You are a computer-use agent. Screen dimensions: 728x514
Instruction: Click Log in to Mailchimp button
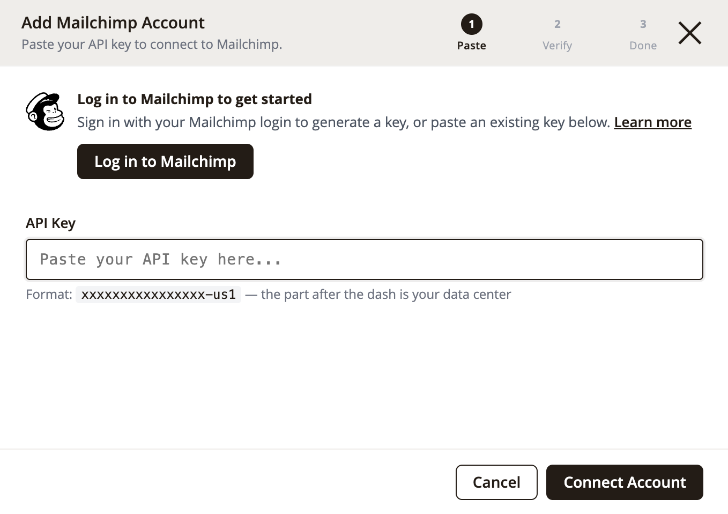(165, 161)
